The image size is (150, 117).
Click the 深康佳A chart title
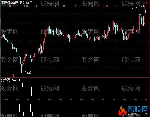tap(7, 3)
